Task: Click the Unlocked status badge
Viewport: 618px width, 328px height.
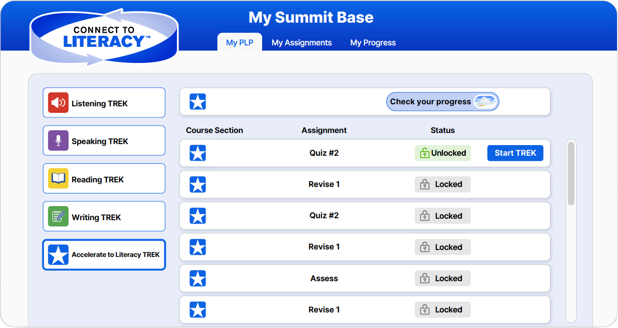Action: pyautogui.click(x=443, y=153)
